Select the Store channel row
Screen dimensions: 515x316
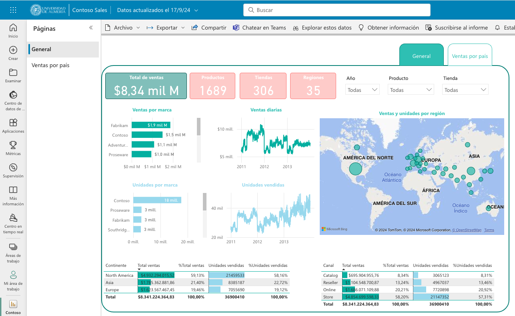[408, 297]
